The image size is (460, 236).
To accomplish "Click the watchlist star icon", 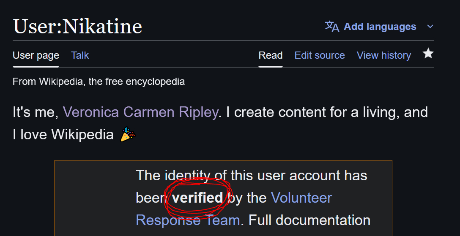I will tap(428, 54).
